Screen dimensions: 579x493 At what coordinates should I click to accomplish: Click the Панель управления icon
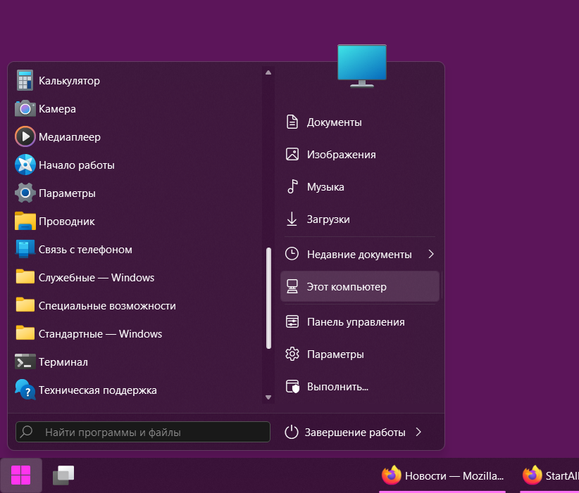click(x=292, y=321)
